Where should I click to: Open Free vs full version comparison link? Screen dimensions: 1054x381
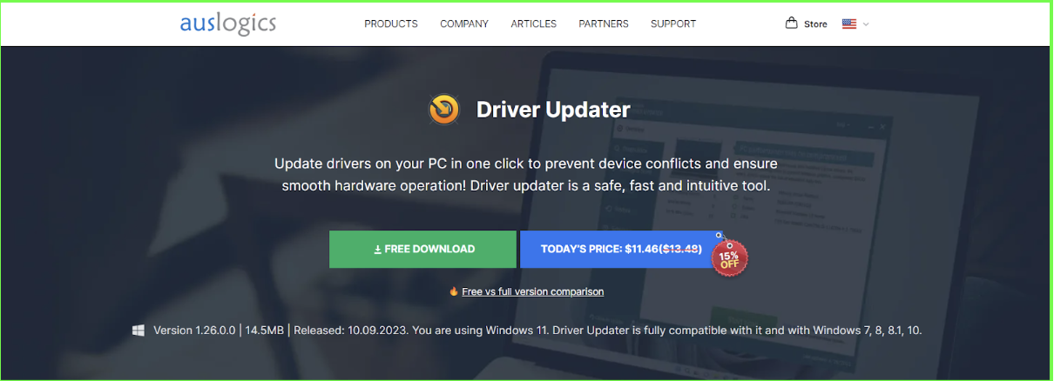tap(533, 291)
